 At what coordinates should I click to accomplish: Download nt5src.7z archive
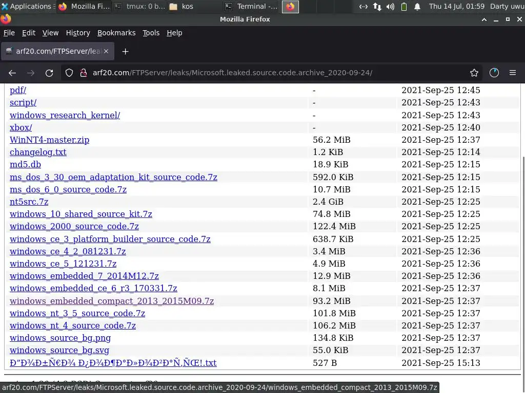click(29, 202)
